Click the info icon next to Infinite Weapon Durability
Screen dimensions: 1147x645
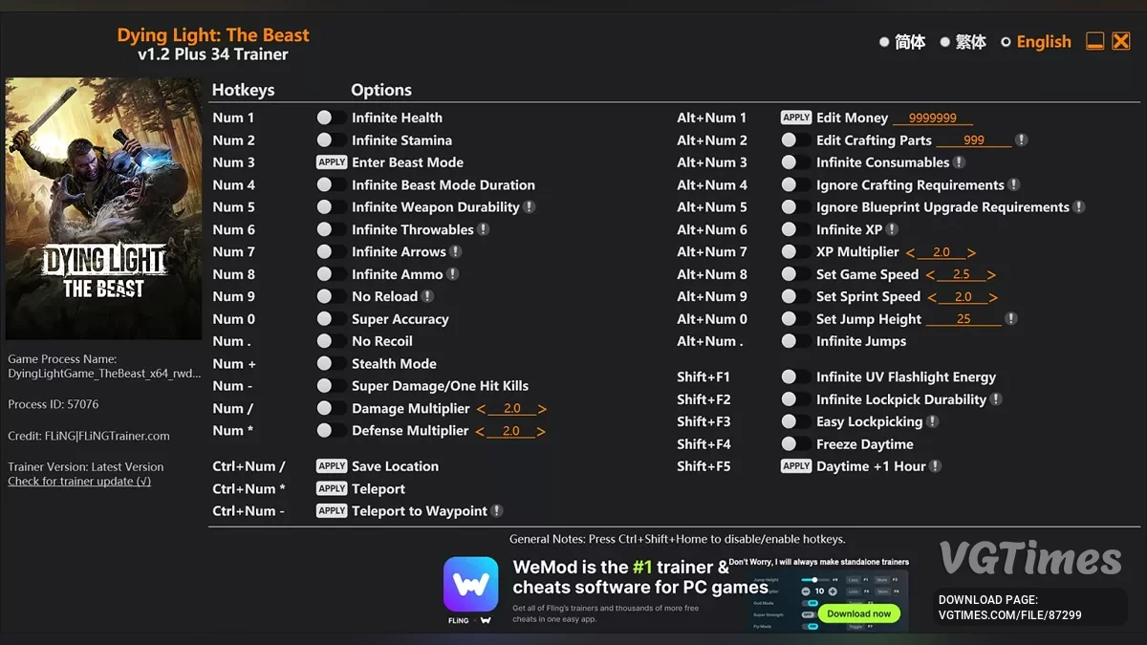tap(530, 207)
